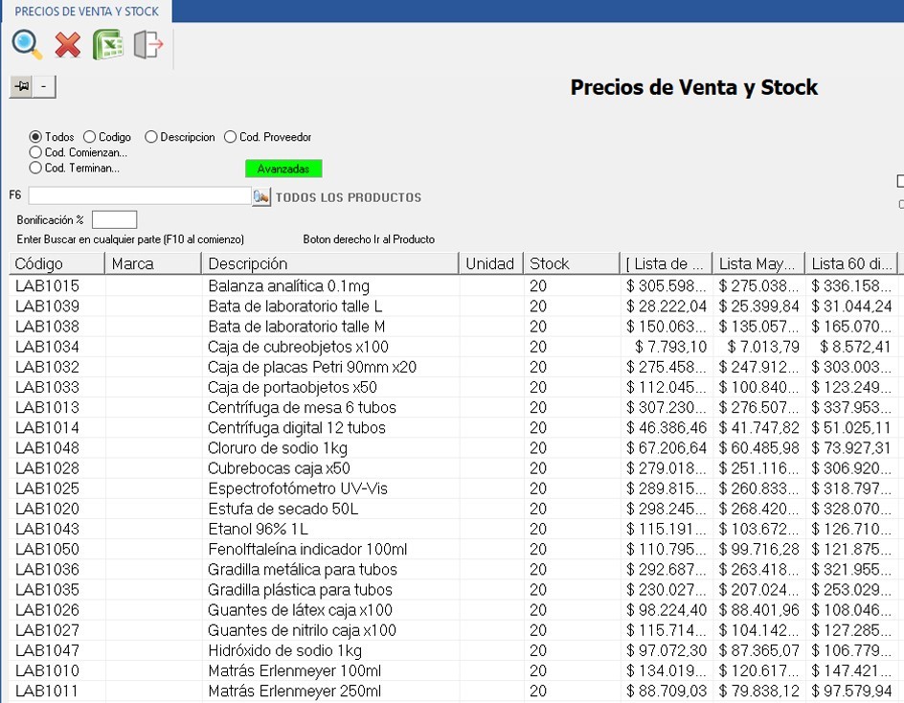Select the Cod. Proveedor radio button
The height and width of the screenshot is (703, 904).
pyautogui.click(x=231, y=137)
